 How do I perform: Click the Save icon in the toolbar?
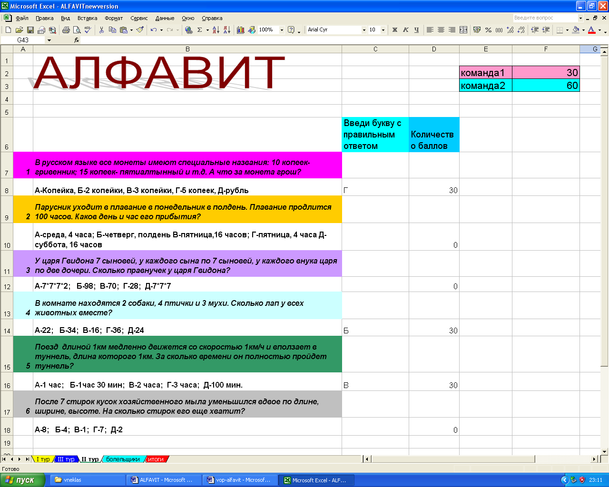[x=30, y=30]
